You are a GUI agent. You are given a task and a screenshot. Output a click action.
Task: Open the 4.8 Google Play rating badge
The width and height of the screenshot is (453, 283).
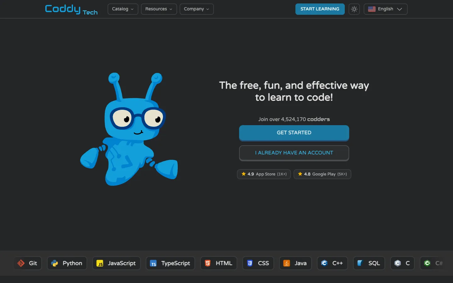point(322,174)
